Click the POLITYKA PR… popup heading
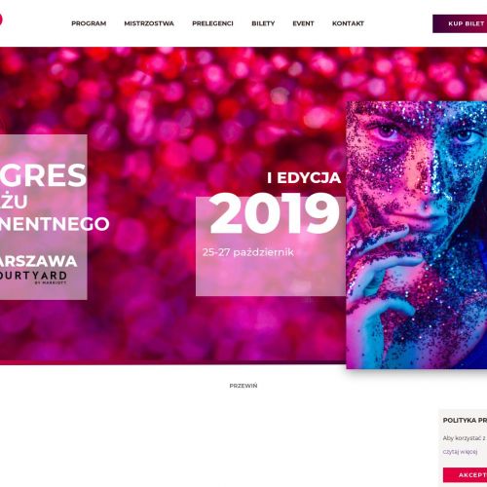Image resolution: width=487 pixels, height=487 pixels. [x=465, y=420]
